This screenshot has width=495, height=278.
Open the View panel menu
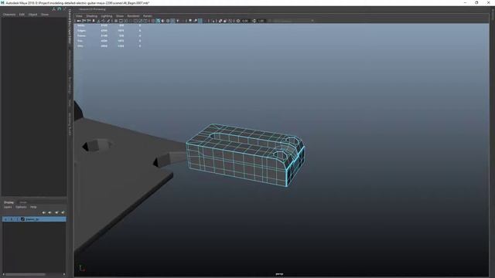pyautogui.click(x=79, y=15)
